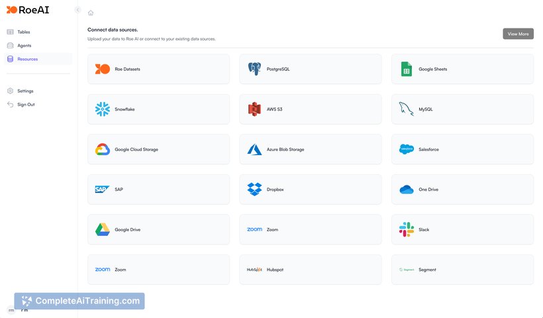This screenshot has width=543, height=318.
Task: Click the Settings gear icon
Action: pyautogui.click(x=11, y=91)
